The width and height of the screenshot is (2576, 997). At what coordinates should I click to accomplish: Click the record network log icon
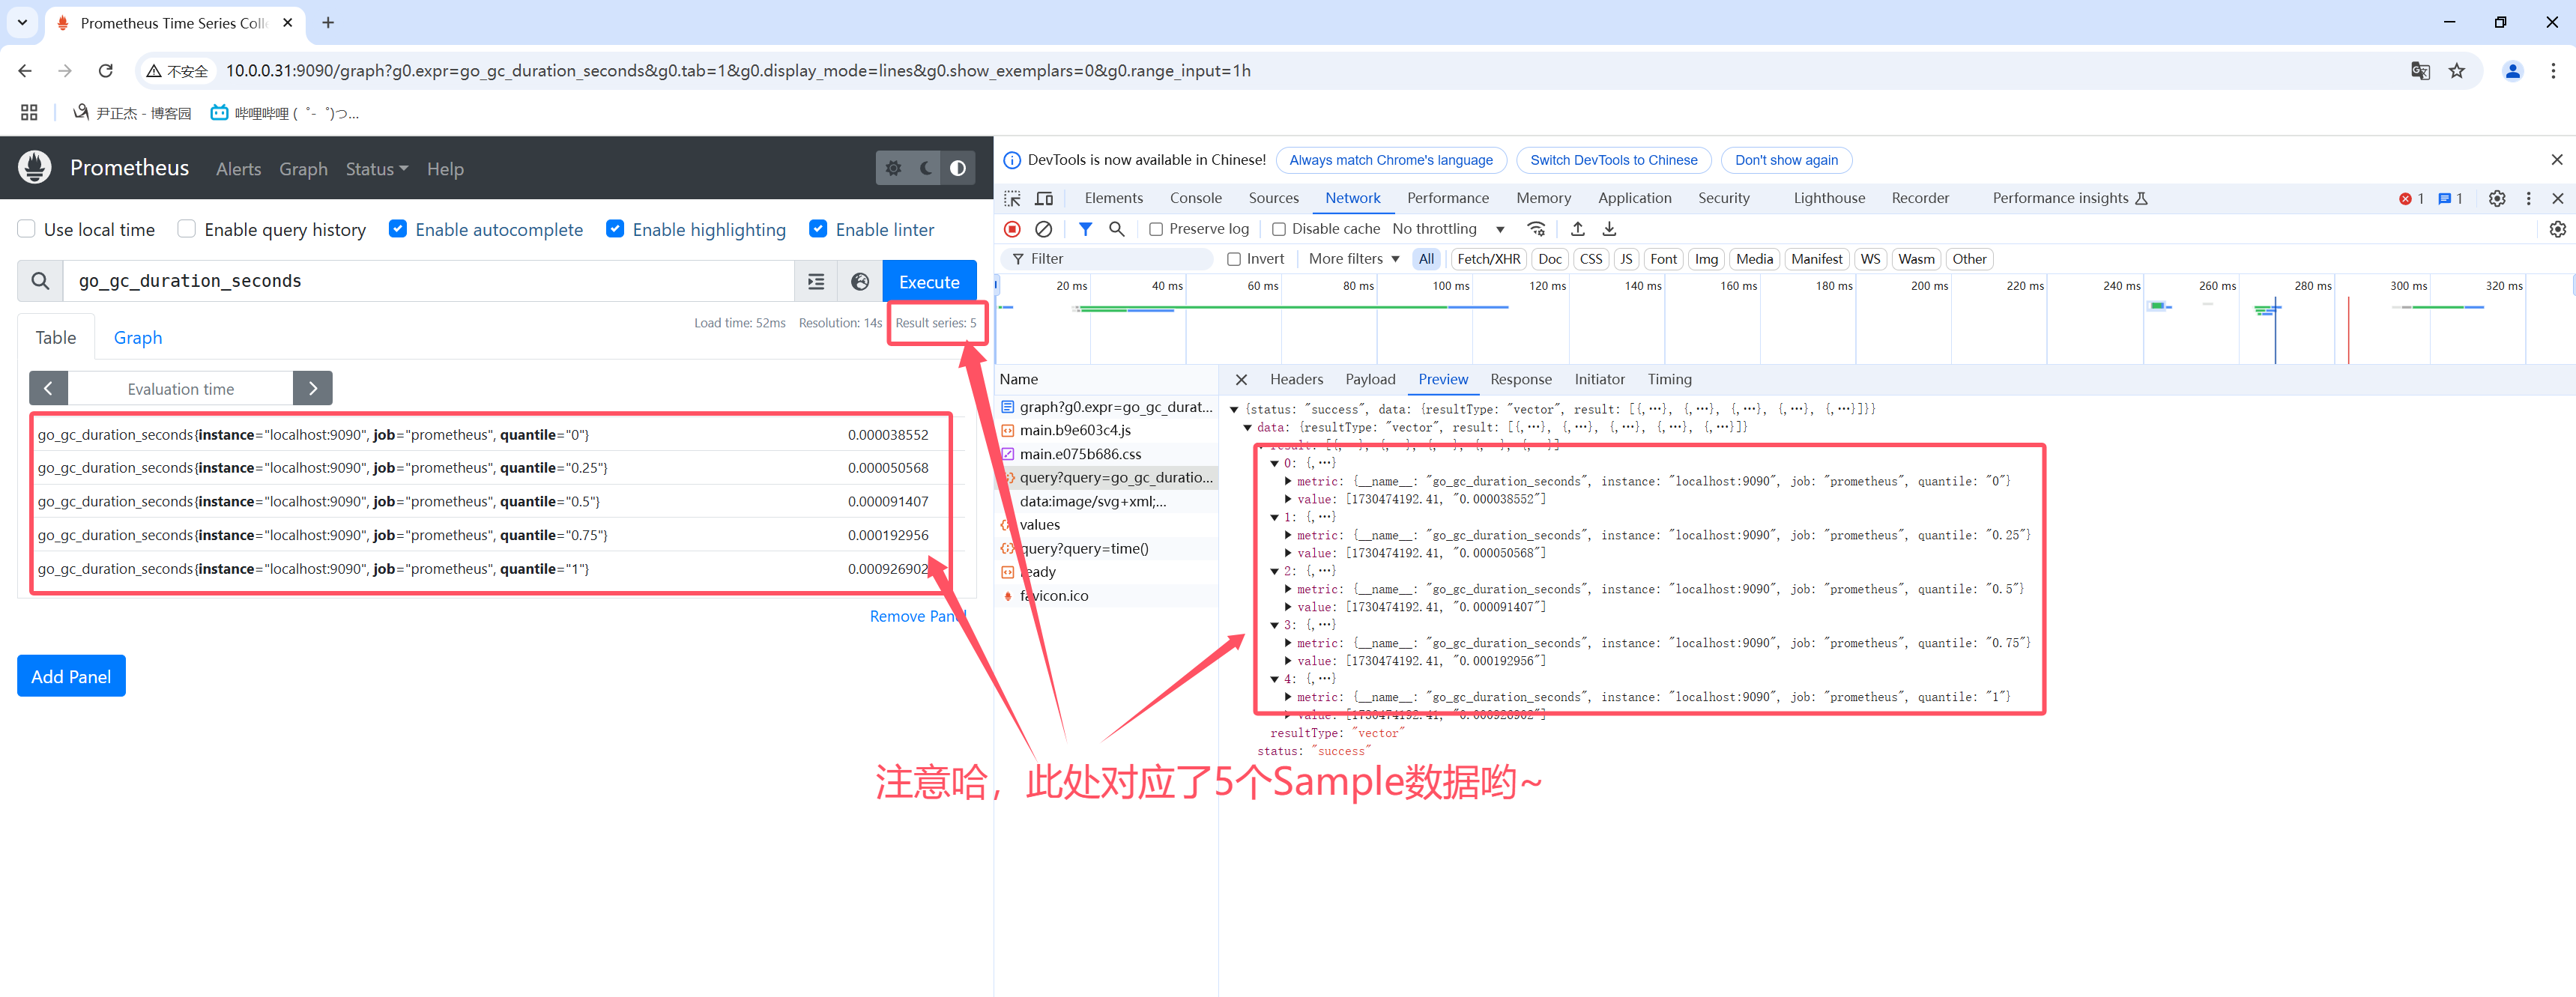(x=1012, y=229)
